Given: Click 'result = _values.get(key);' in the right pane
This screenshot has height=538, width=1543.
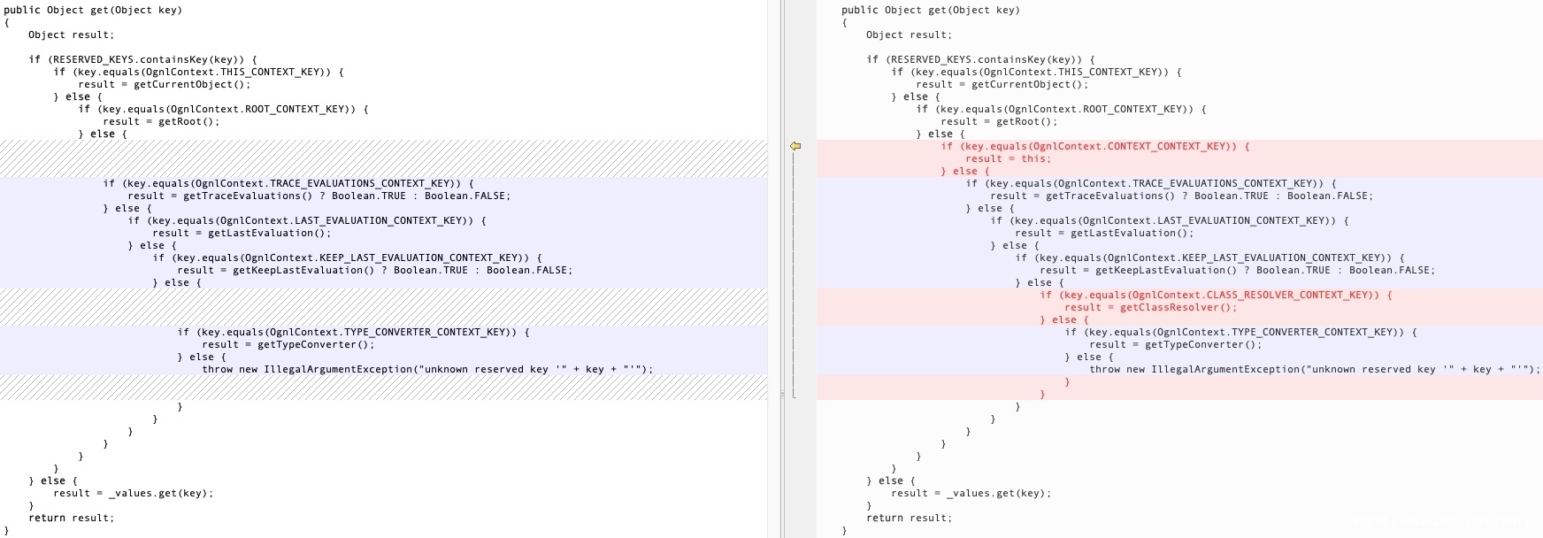Looking at the screenshot, I should (971, 494).
